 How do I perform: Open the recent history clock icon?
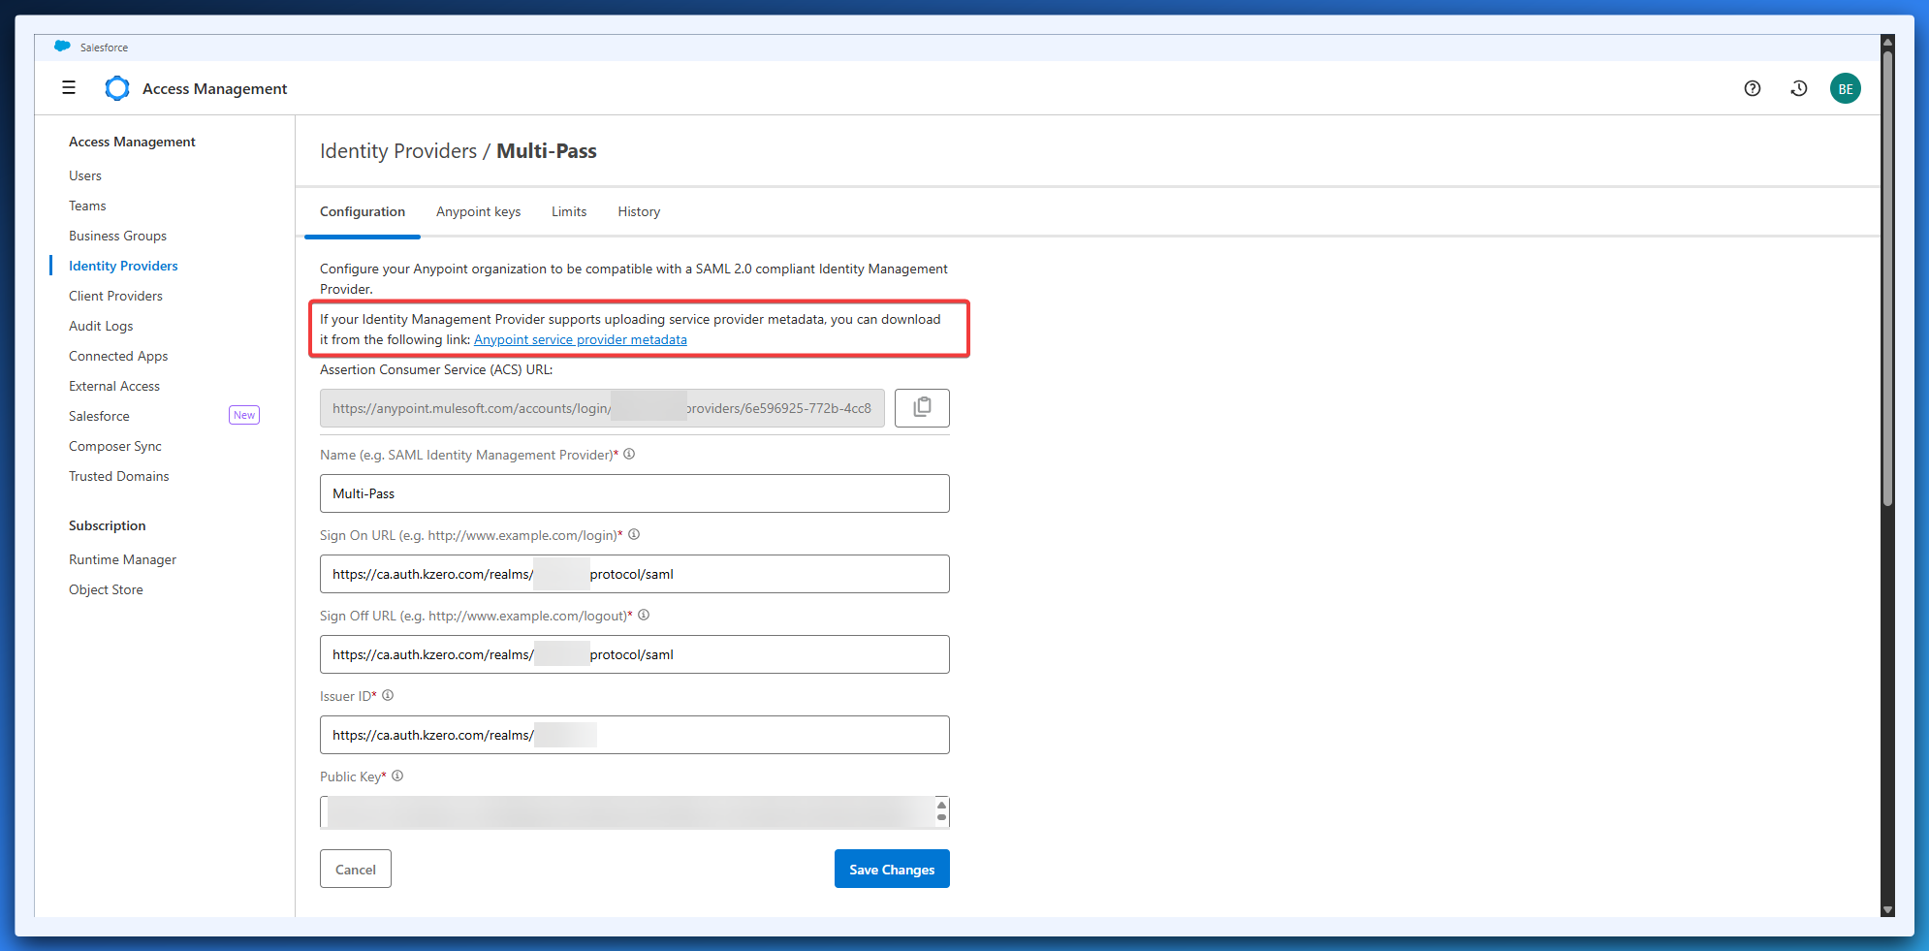[1798, 88]
